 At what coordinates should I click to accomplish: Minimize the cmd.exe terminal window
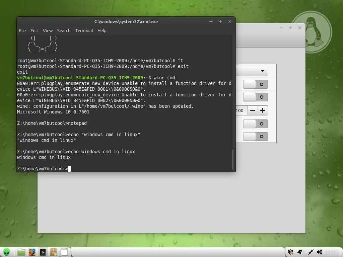[x=211, y=21]
